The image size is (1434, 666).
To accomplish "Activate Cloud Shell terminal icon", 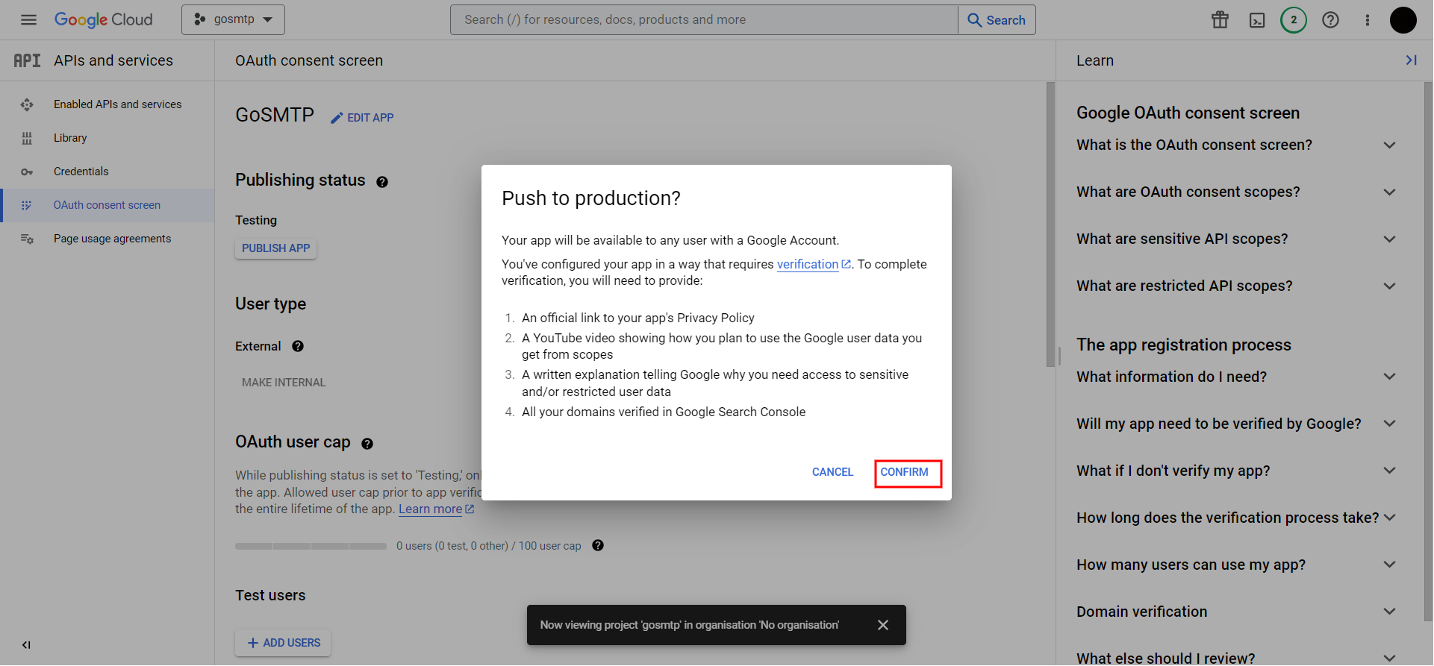I will (x=1257, y=20).
